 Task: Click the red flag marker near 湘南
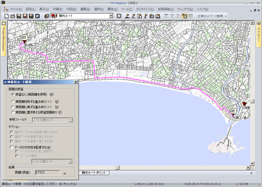pyautogui.click(x=244, y=104)
